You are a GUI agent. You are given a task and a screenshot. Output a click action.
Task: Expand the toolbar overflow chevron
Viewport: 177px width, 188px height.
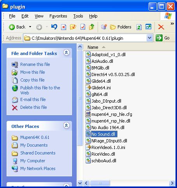coord(172,24)
